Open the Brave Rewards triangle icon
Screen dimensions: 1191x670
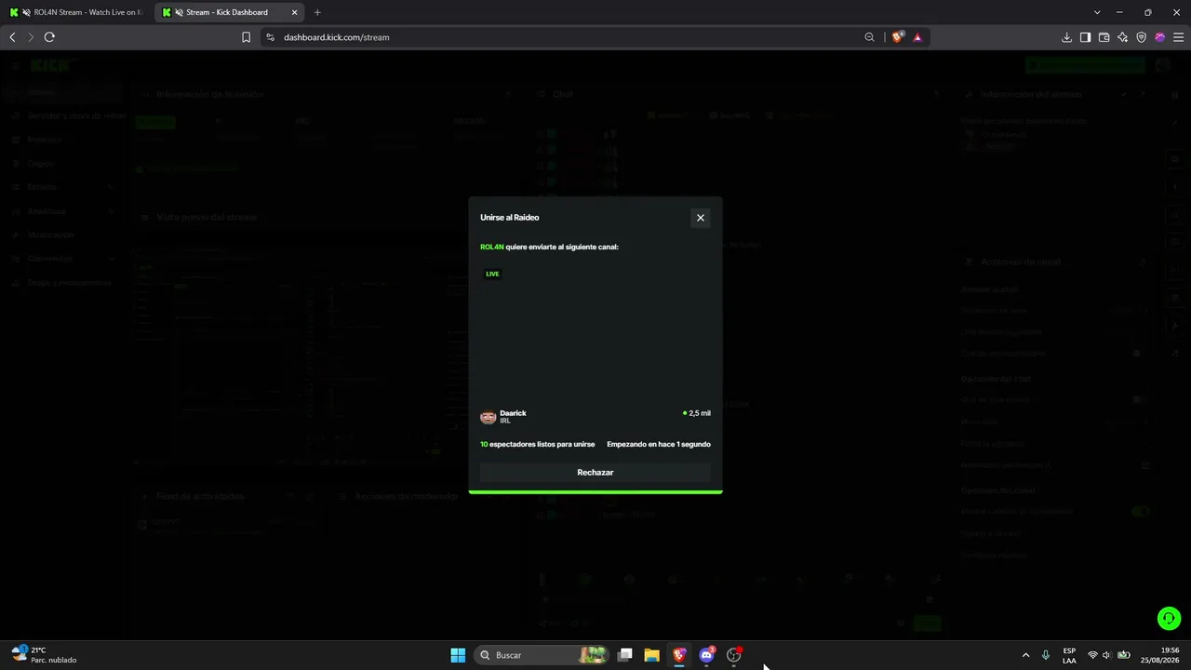click(917, 37)
